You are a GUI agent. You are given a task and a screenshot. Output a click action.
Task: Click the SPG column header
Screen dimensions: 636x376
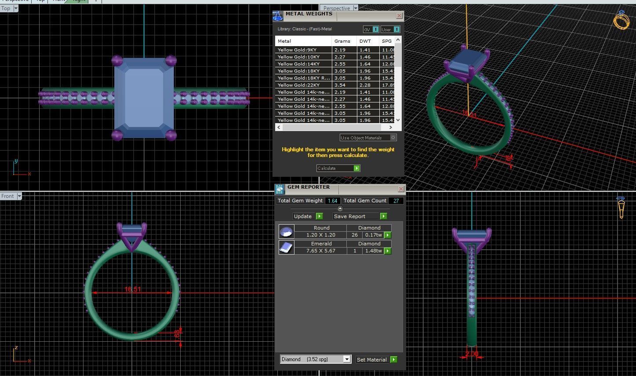click(x=387, y=41)
